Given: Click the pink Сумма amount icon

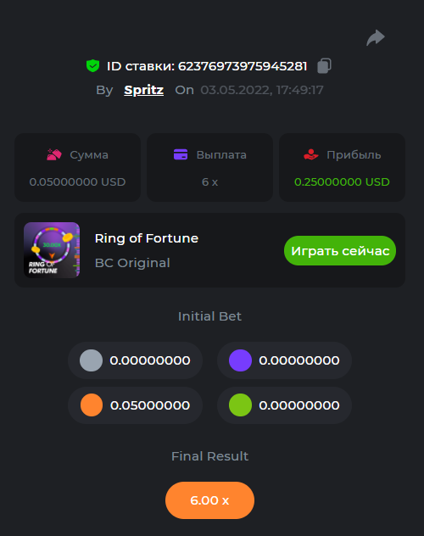Looking at the screenshot, I should pos(54,154).
